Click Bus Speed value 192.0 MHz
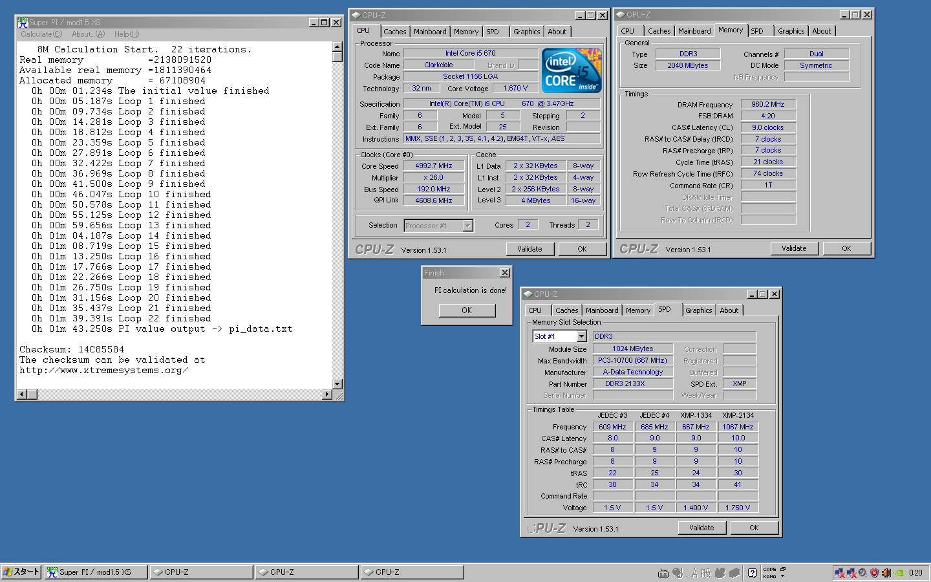The width and height of the screenshot is (931, 582). (433, 189)
